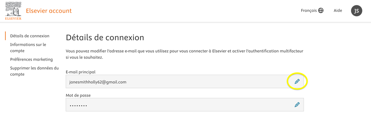Viewport: 371px width, 119px height.
Task: Select Détails de connexion in sidebar
Action: tap(30, 36)
